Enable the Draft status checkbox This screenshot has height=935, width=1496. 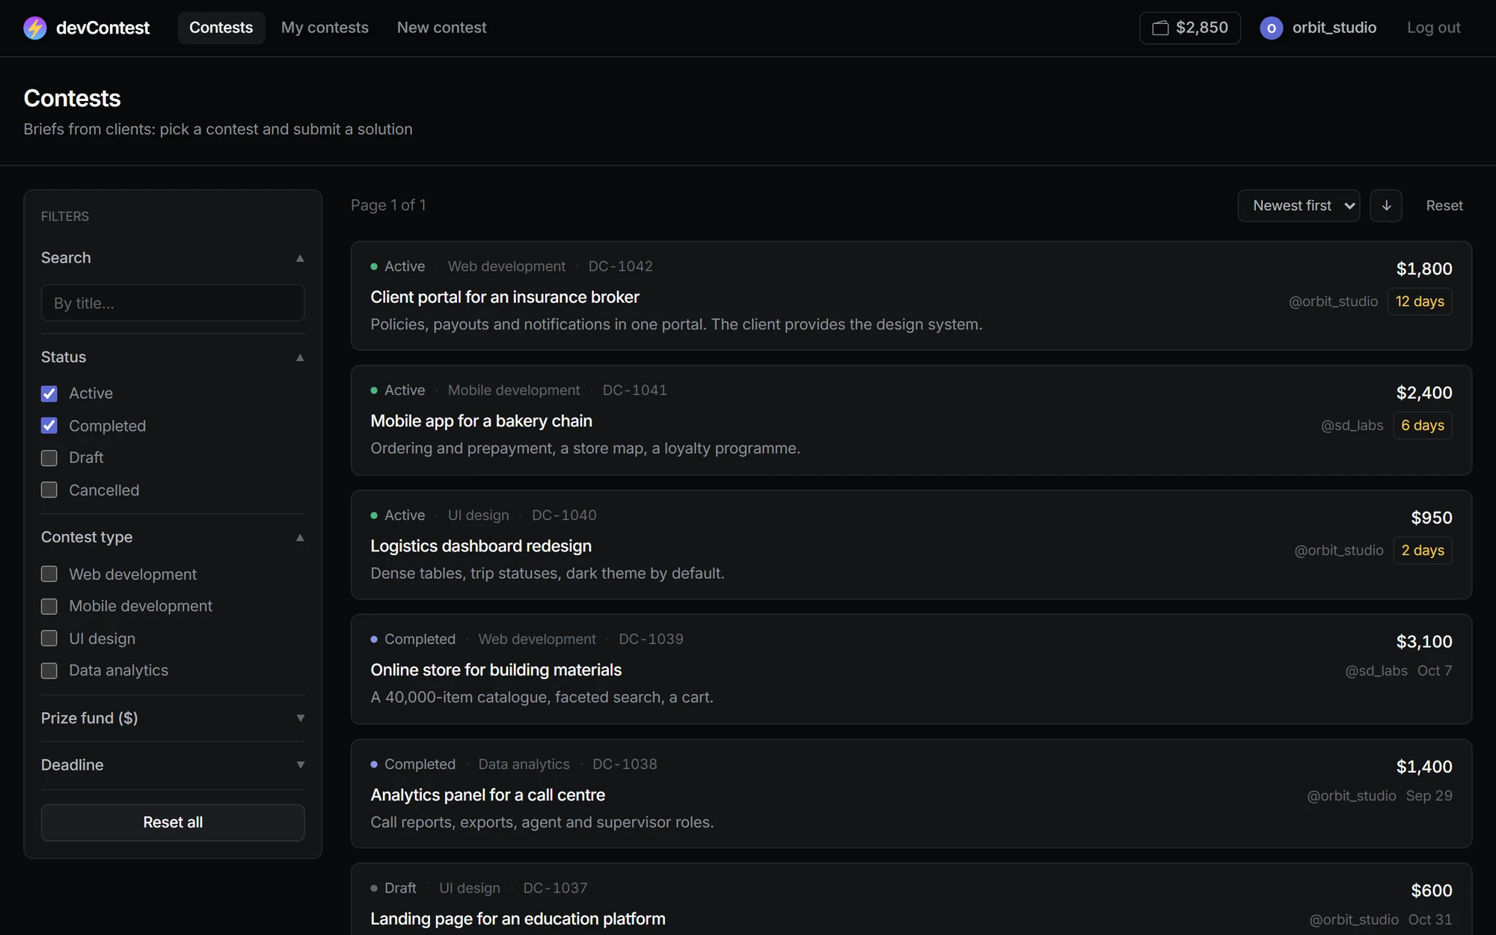[49, 458]
